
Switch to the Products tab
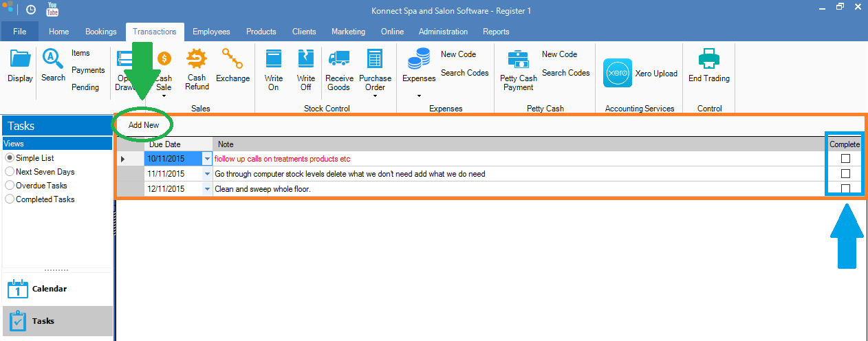261,32
